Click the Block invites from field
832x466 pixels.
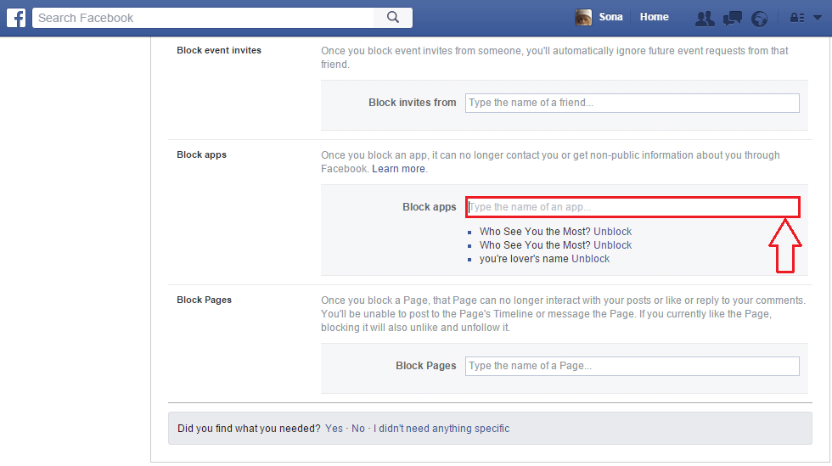pyautogui.click(x=632, y=103)
